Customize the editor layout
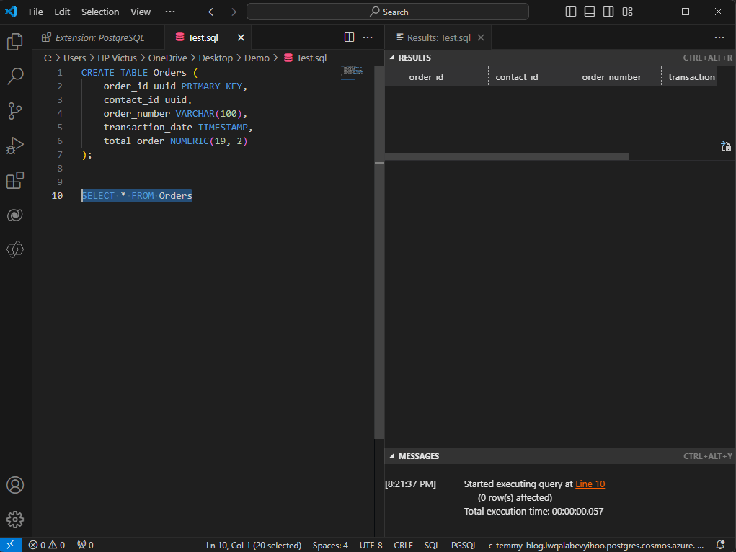This screenshot has width=736, height=552. coord(628,12)
